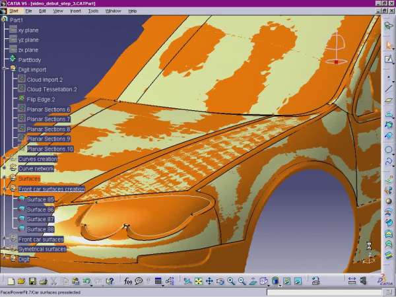Expand the Curves creation tree node
This screenshot has height=297, width=396.
(5, 159)
